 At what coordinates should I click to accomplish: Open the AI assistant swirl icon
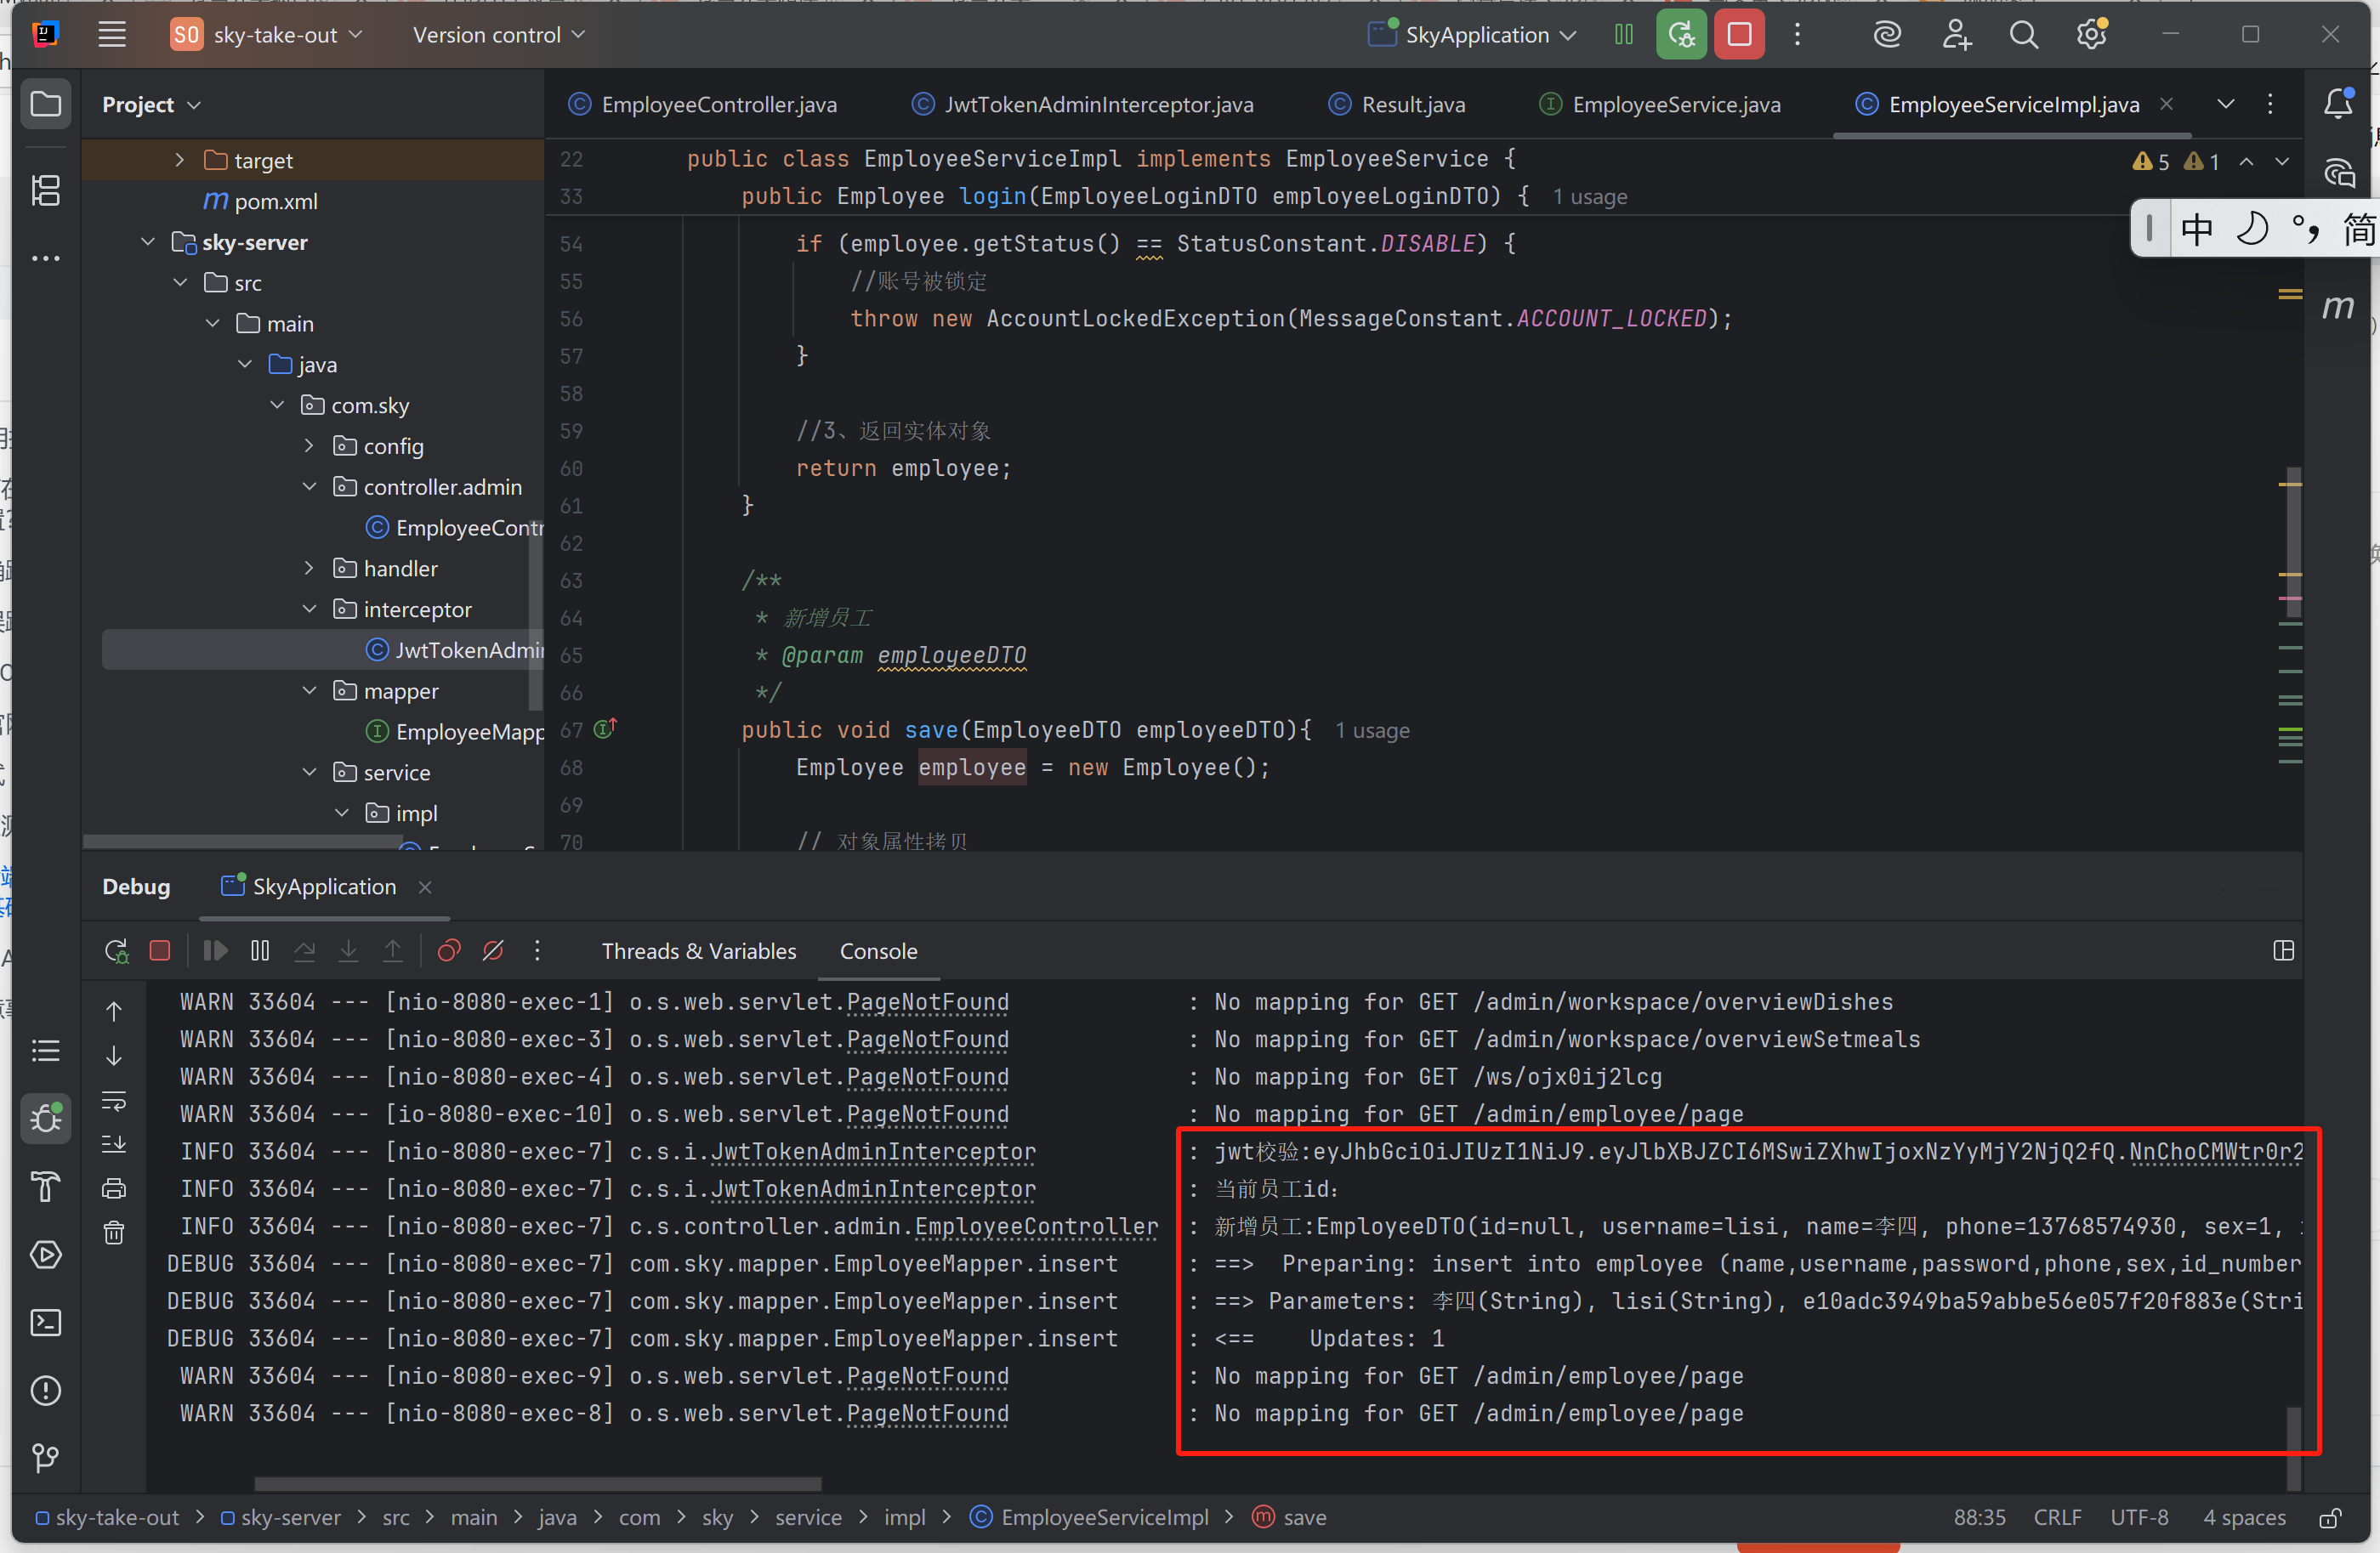1887,35
